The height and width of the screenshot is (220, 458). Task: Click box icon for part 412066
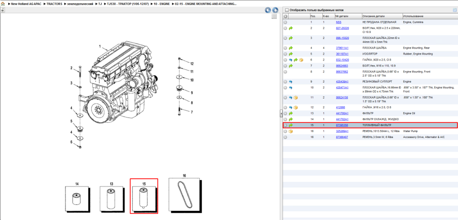295,107
